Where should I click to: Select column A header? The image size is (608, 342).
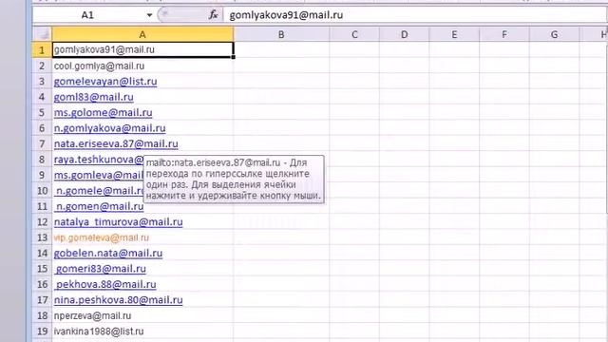[142, 34]
